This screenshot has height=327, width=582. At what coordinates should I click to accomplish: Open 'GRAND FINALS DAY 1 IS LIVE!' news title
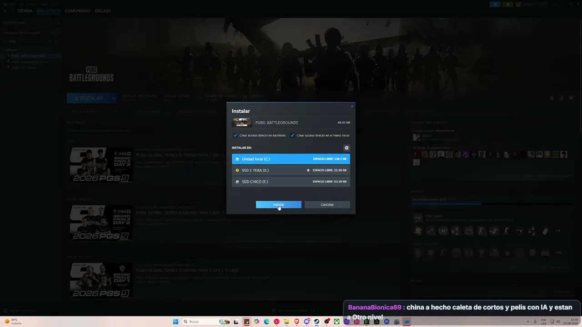[187, 270]
